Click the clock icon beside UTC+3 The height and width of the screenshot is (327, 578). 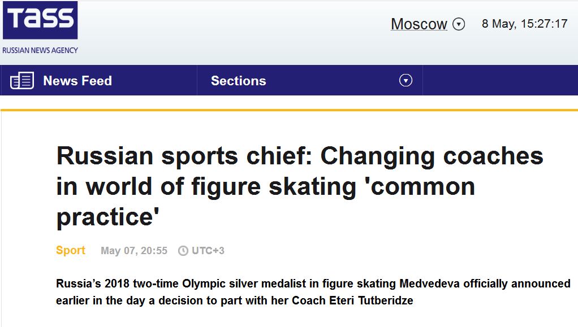(x=183, y=251)
